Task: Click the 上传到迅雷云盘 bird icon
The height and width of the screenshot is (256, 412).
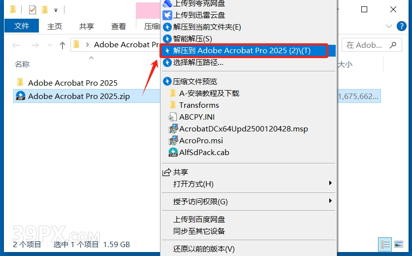Action: [167, 15]
